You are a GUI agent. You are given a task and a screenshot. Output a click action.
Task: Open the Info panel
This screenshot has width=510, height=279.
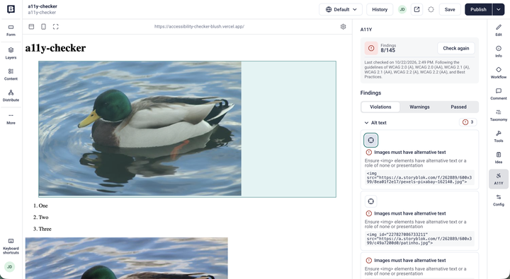(499, 52)
